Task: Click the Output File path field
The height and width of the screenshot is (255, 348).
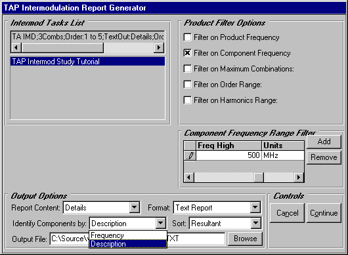Action: 137,239
